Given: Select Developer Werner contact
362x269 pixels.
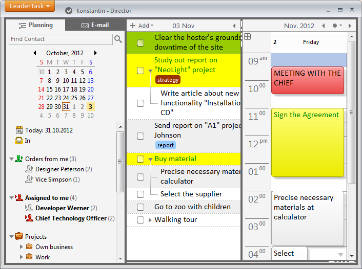Looking at the screenshot, I should (x=62, y=208).
